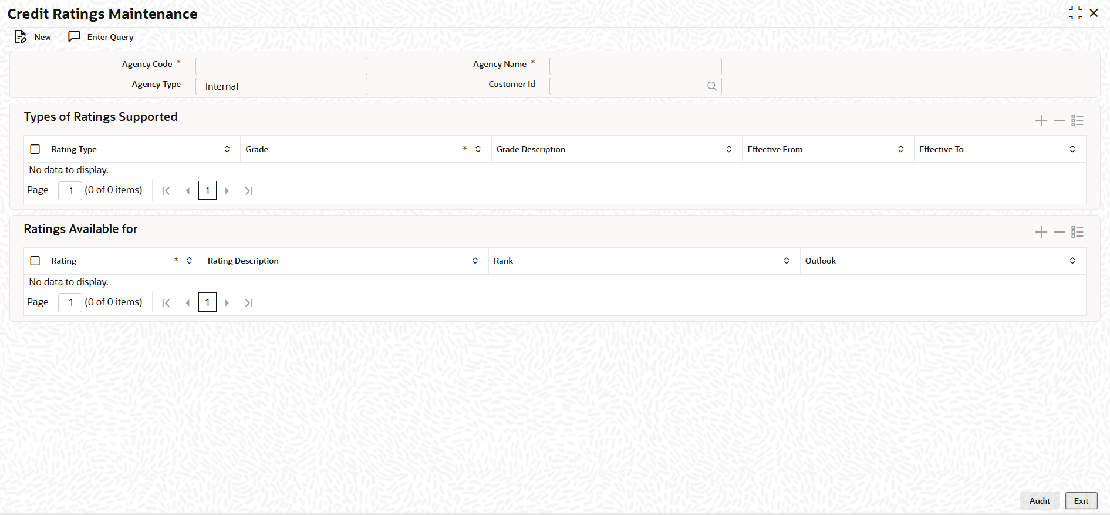Go to previous page in ratings types table

[x=188, y=191]
